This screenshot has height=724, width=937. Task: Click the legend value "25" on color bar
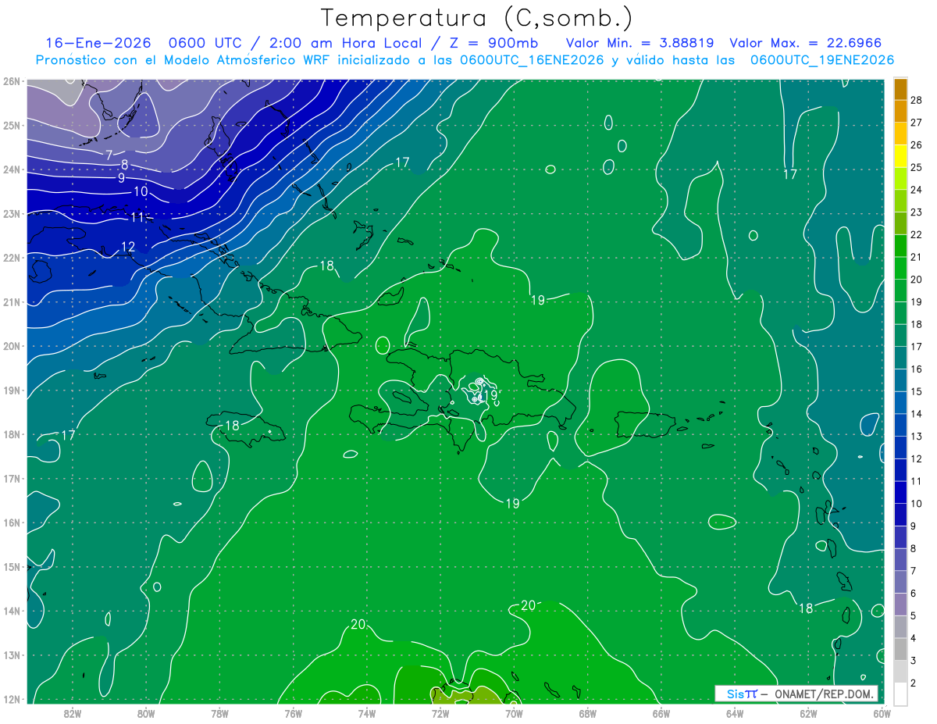point(917,167)
